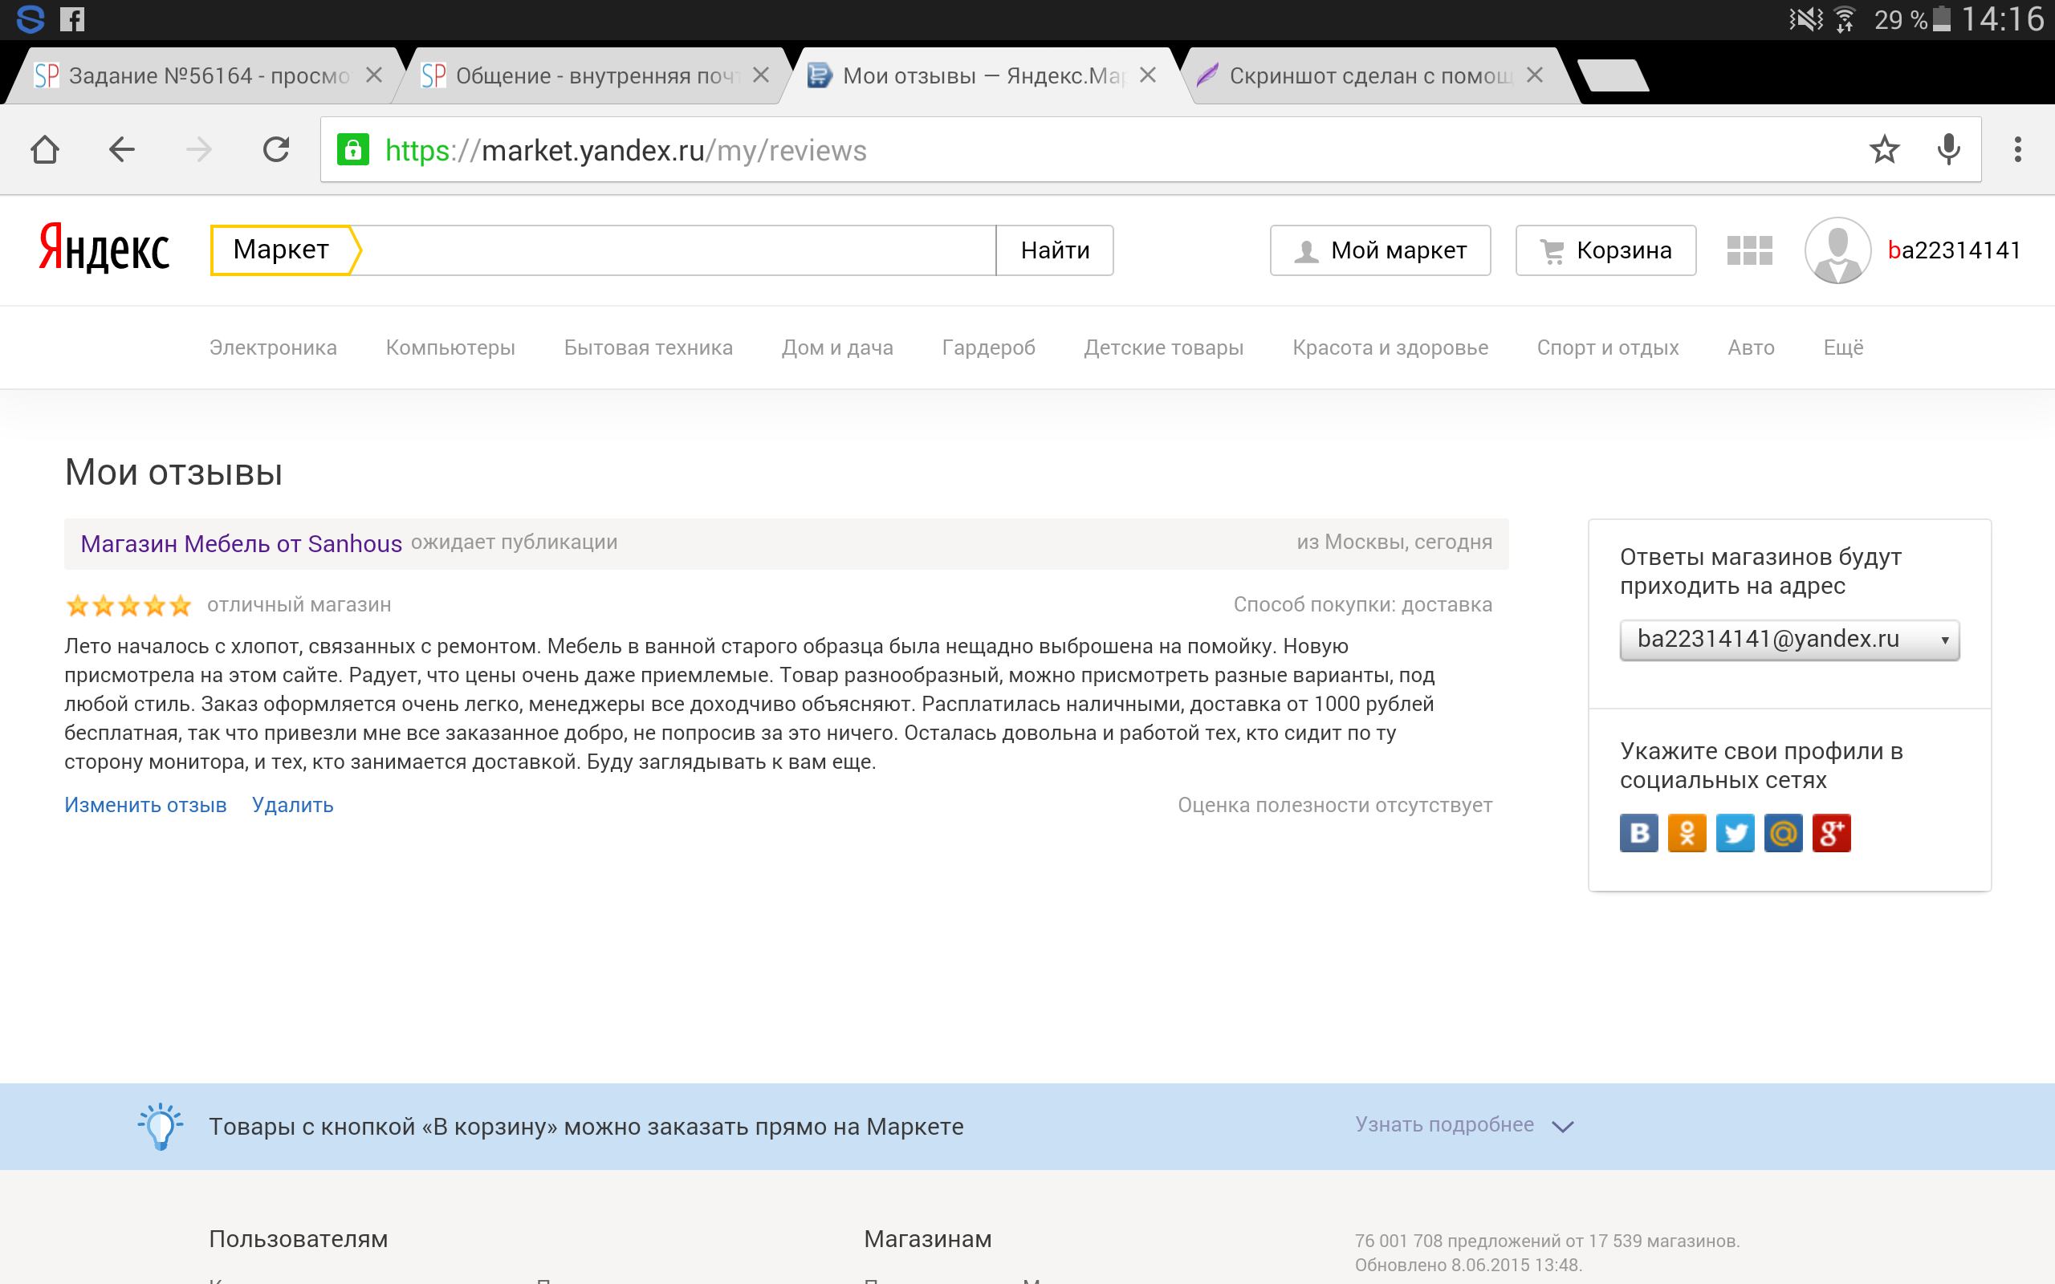
Task: Start voice search with the microphone icon
Action: pyautogui.click(x=1949, y=149)
